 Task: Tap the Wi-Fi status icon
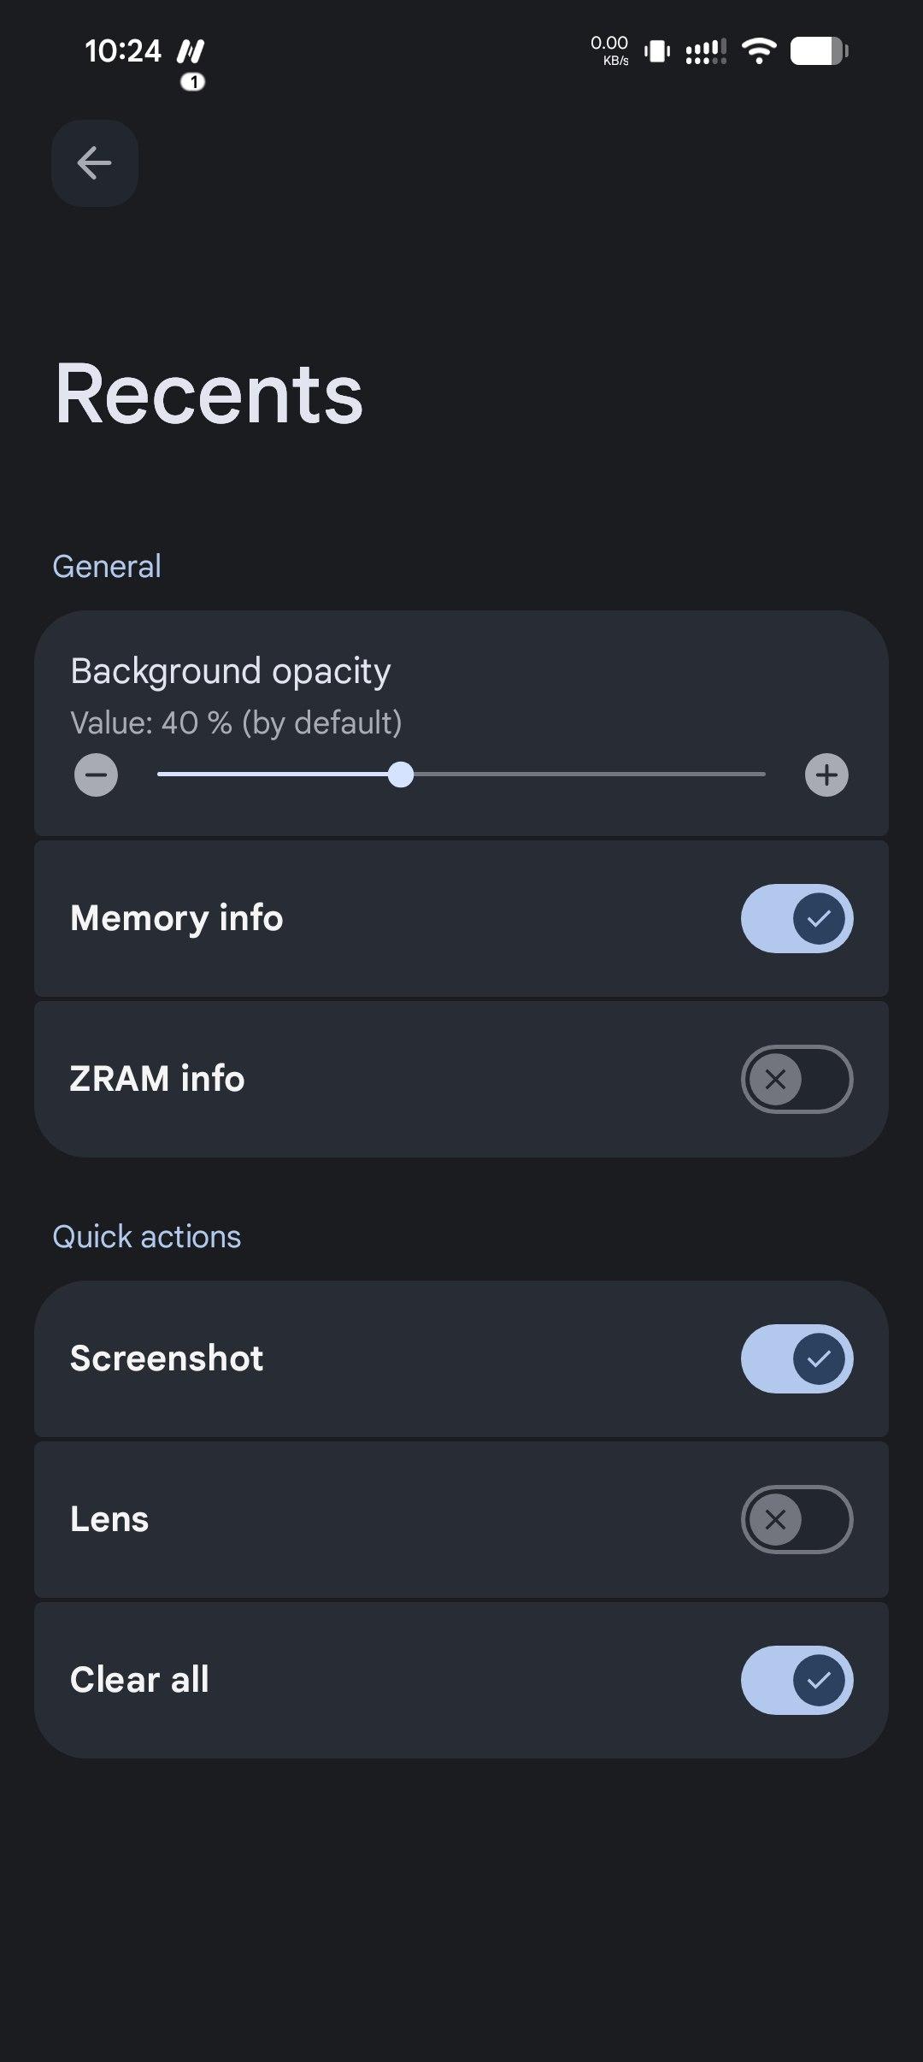point(758,51)
